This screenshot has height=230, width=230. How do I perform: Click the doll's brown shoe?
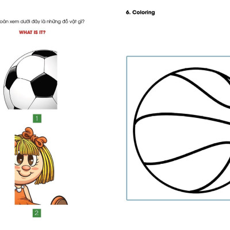click(x=59, y=200)
